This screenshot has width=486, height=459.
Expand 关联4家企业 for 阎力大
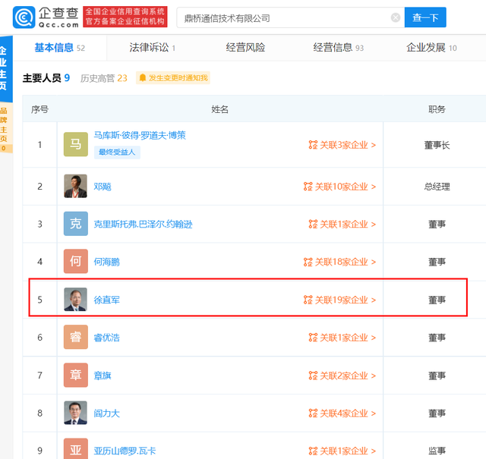pyautogui.click(x=342, y=414)
